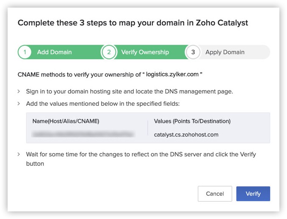Select step 1 circle for Add Domain
This screenshot has width=287, height=219.
click(x=25, y=52)
